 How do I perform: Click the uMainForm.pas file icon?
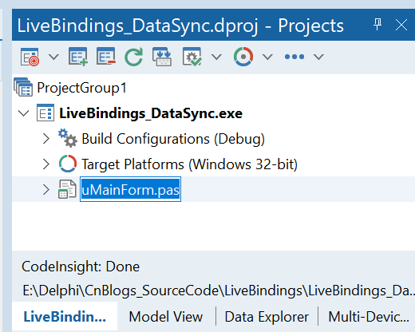[67, 189]
